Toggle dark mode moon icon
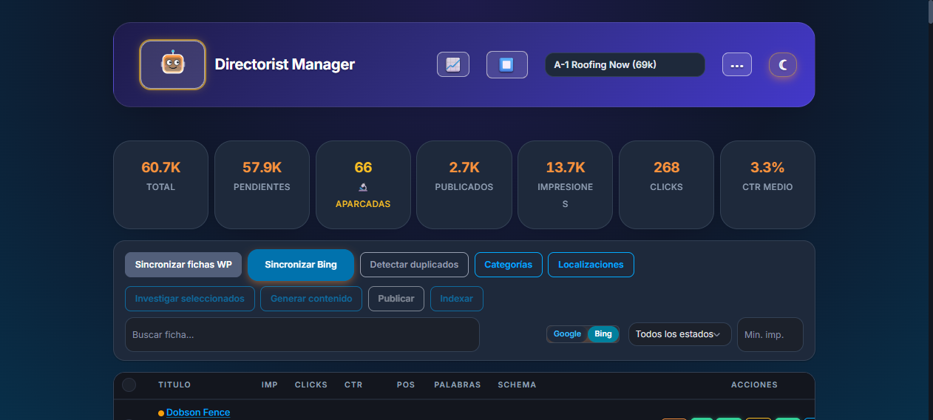This screenshot has width=933, height=420. coord(783,65)
